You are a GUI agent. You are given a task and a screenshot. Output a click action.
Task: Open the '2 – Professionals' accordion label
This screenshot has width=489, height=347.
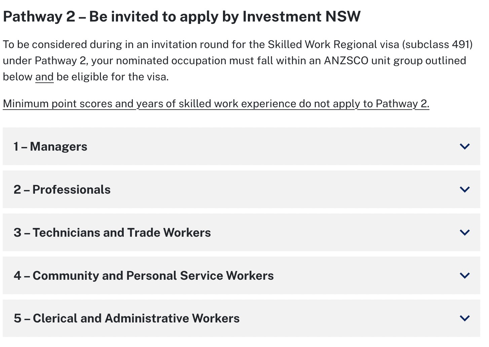click(x=62, y=190)
